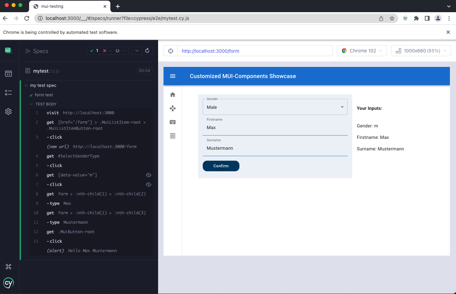Open the Cypress selector playground crosshair
Screen dimensions: 456x294
tap(171, 51)
